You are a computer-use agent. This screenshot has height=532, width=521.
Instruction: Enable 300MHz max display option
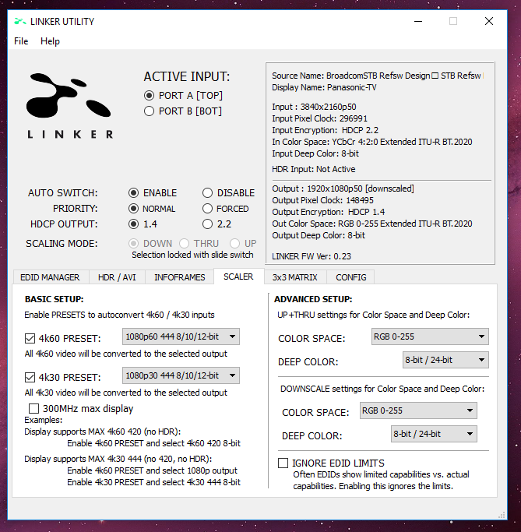pos(33,408)
